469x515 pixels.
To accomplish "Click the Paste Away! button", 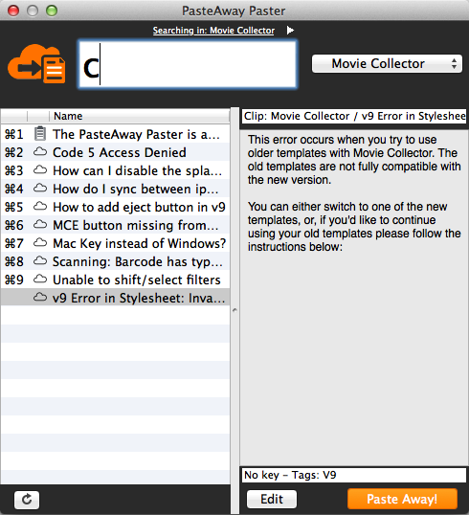I will pyautogui.click(x=402, y=499).
